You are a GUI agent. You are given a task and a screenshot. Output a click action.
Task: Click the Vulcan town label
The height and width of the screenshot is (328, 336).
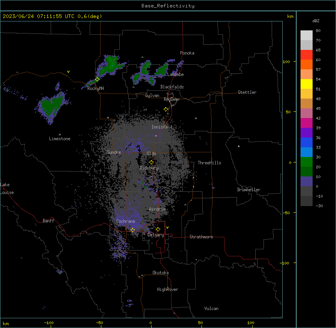(x=211, y=309)
